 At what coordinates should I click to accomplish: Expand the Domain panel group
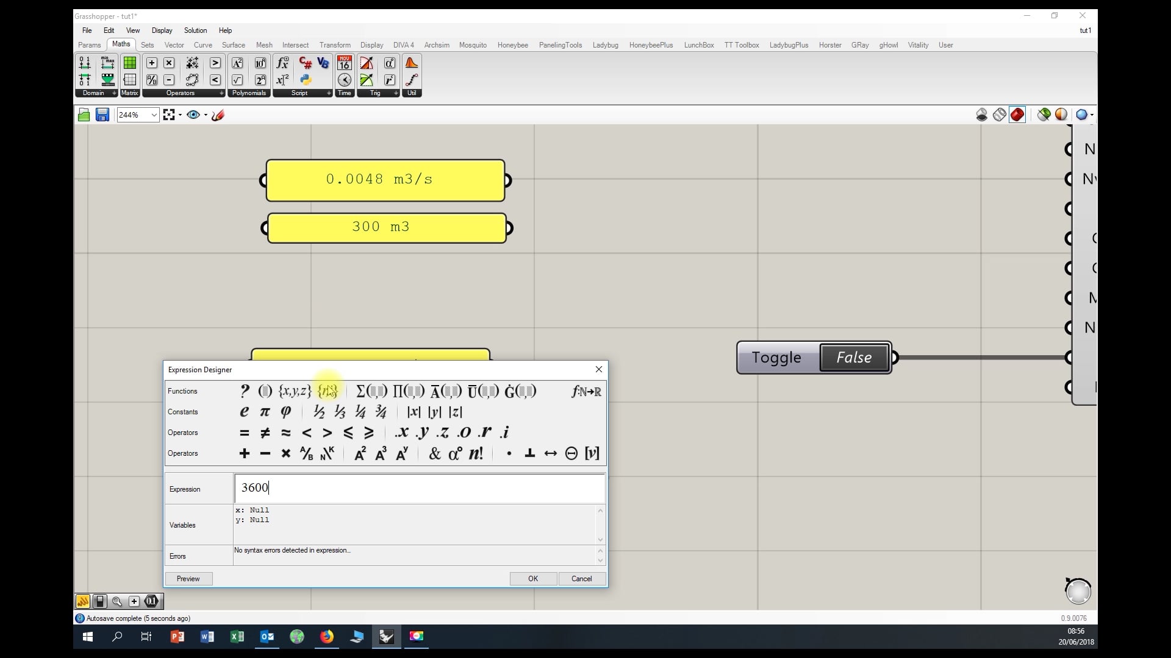114,93
